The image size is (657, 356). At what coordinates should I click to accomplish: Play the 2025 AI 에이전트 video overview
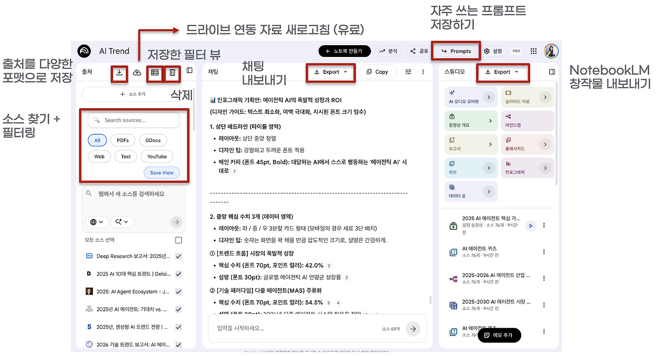(x=531, y=225)
